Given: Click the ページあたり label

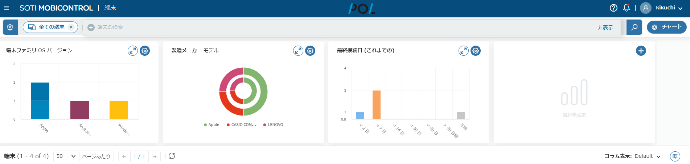Looking at the screenshot, I should 96,156.
